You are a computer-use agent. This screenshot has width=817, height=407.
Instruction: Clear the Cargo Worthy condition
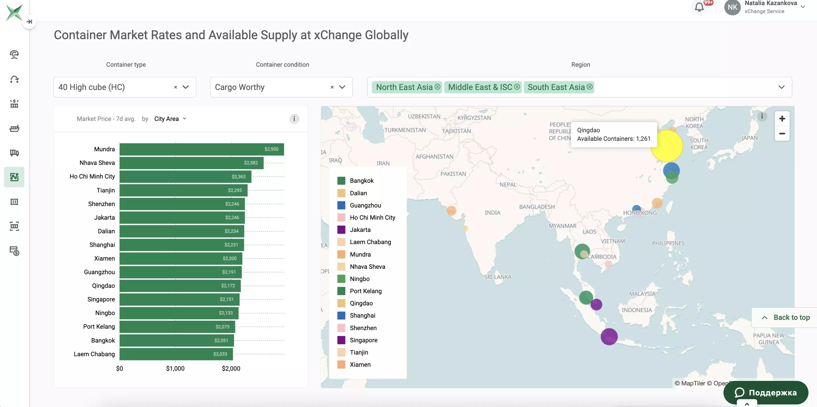click(332, 87)
